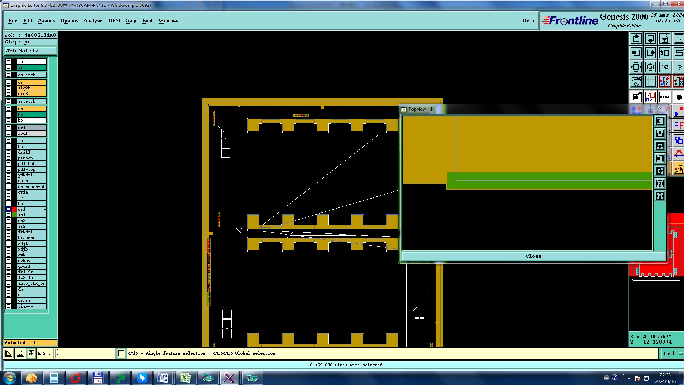Image resolution: width=684 pixels, height=385 pixels.
Task: Click the Popview zoom in icon
Action: coord(660,184)
